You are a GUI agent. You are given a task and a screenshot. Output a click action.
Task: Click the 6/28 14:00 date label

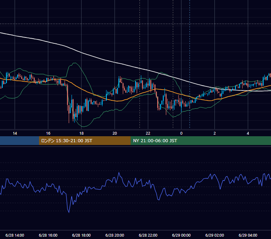(x=15, y=235)
